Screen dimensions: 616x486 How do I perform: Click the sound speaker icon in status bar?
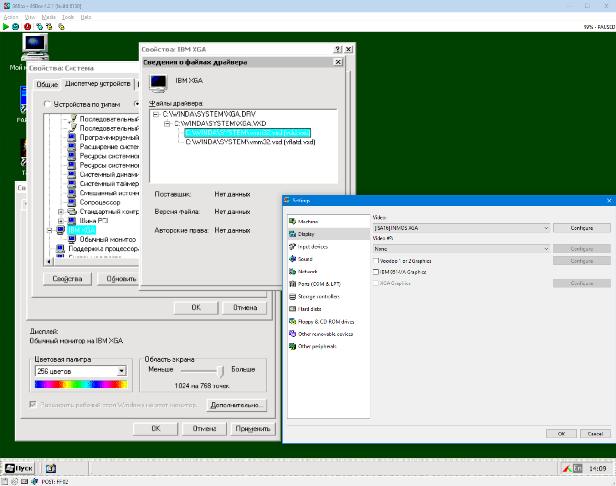tap(35, 482)
